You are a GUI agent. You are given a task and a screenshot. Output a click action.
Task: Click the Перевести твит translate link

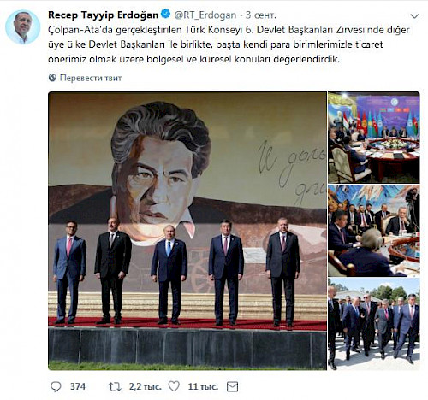click(x=91, y=78)
